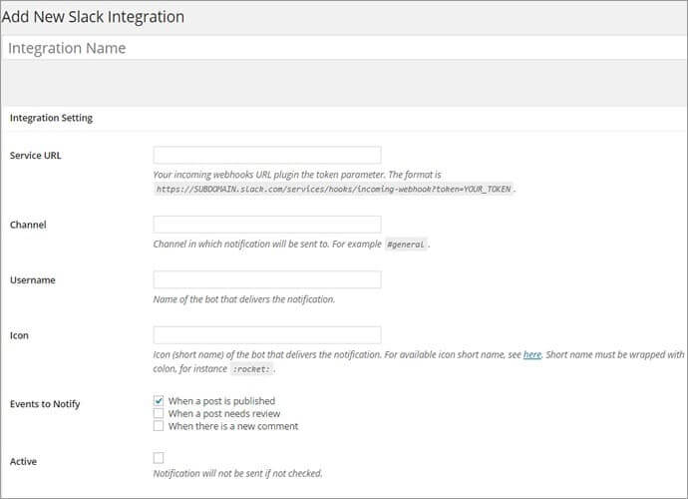Focus the Service URL input box
This screenshot has width=688, height=499.
coord(267,155)
